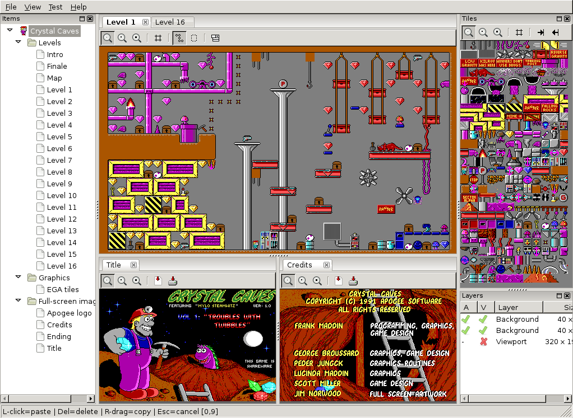
Task: Select the Ending image in the Items tree
Action: (x=59, y=336)
